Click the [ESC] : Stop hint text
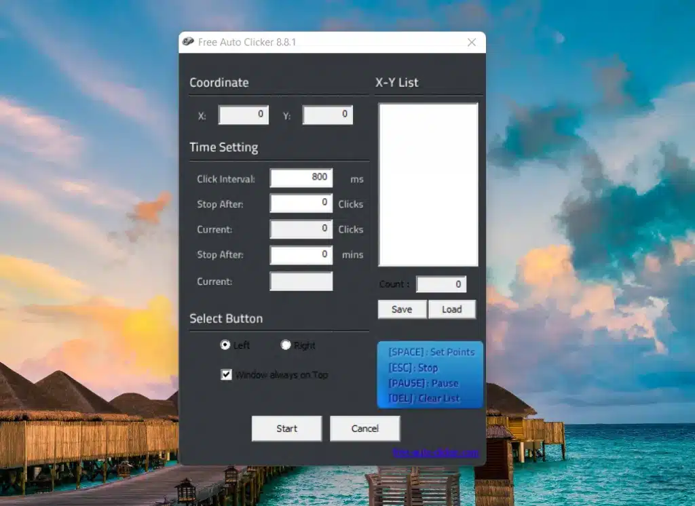Viewport: 695px width, 506px height. [x=413, y=368]
